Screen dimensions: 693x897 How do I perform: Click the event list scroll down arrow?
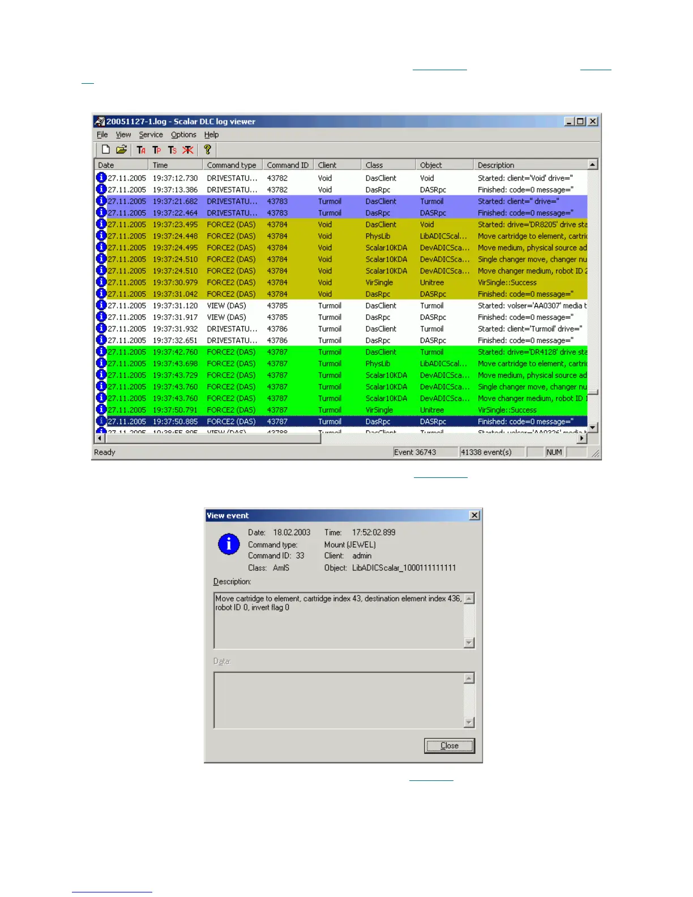point(593,428)
